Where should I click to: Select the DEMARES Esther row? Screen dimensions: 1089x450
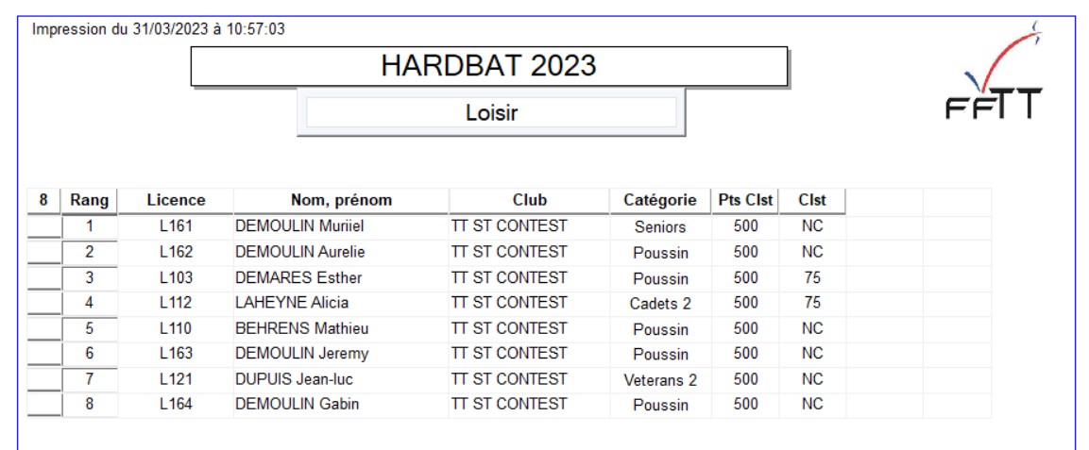click(509, 278)
